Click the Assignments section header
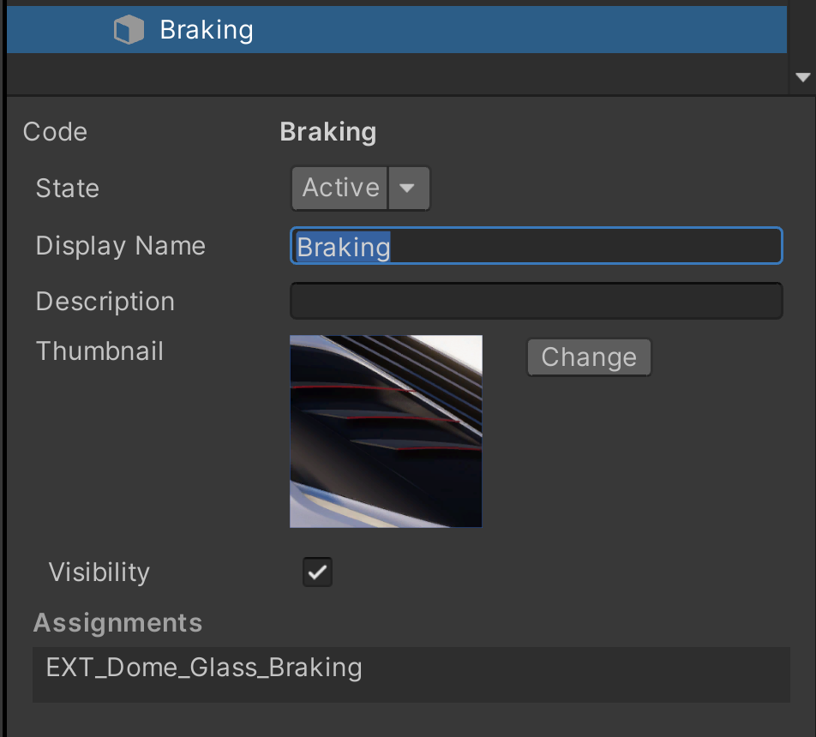The width and height of the screenshot is (816, 737). (117, 623)
